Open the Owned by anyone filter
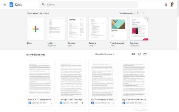This screenshot has width=179, height=112. point(105,54)
